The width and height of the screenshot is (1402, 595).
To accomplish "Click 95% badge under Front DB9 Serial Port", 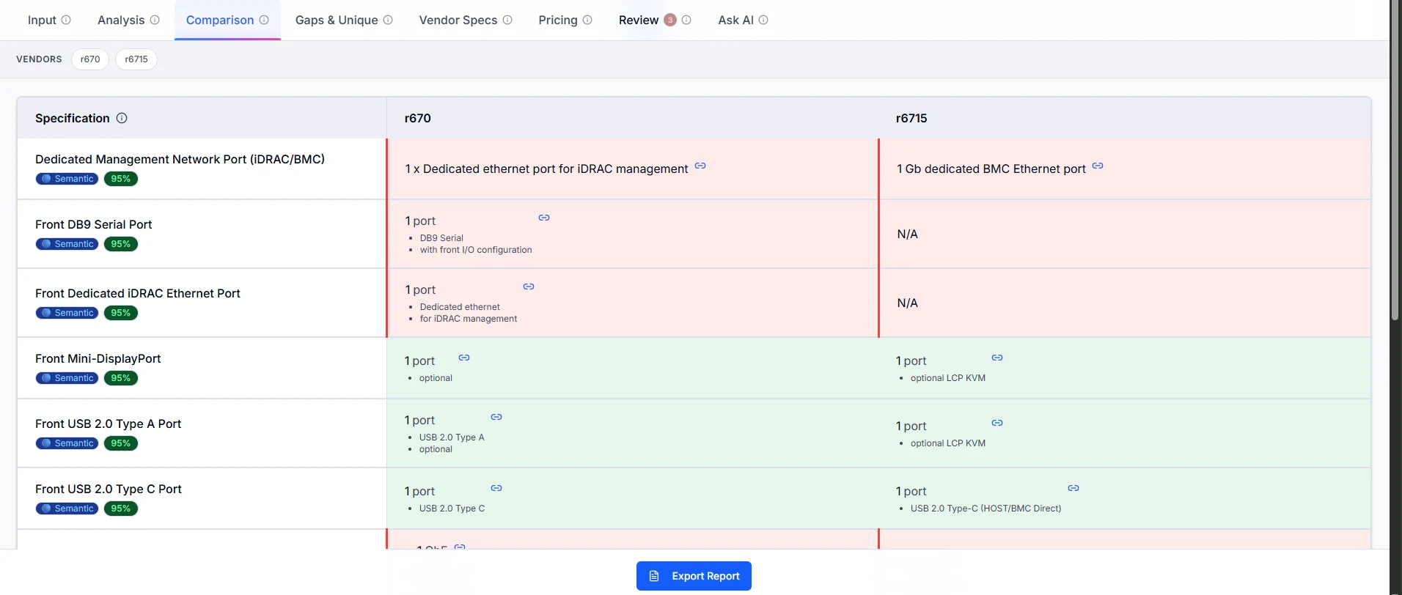I will [121, 244].
